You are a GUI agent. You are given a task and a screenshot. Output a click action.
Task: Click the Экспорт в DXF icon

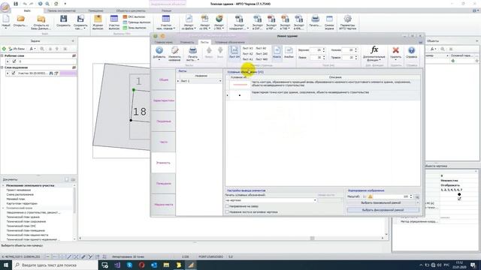[x=257, y=19]
